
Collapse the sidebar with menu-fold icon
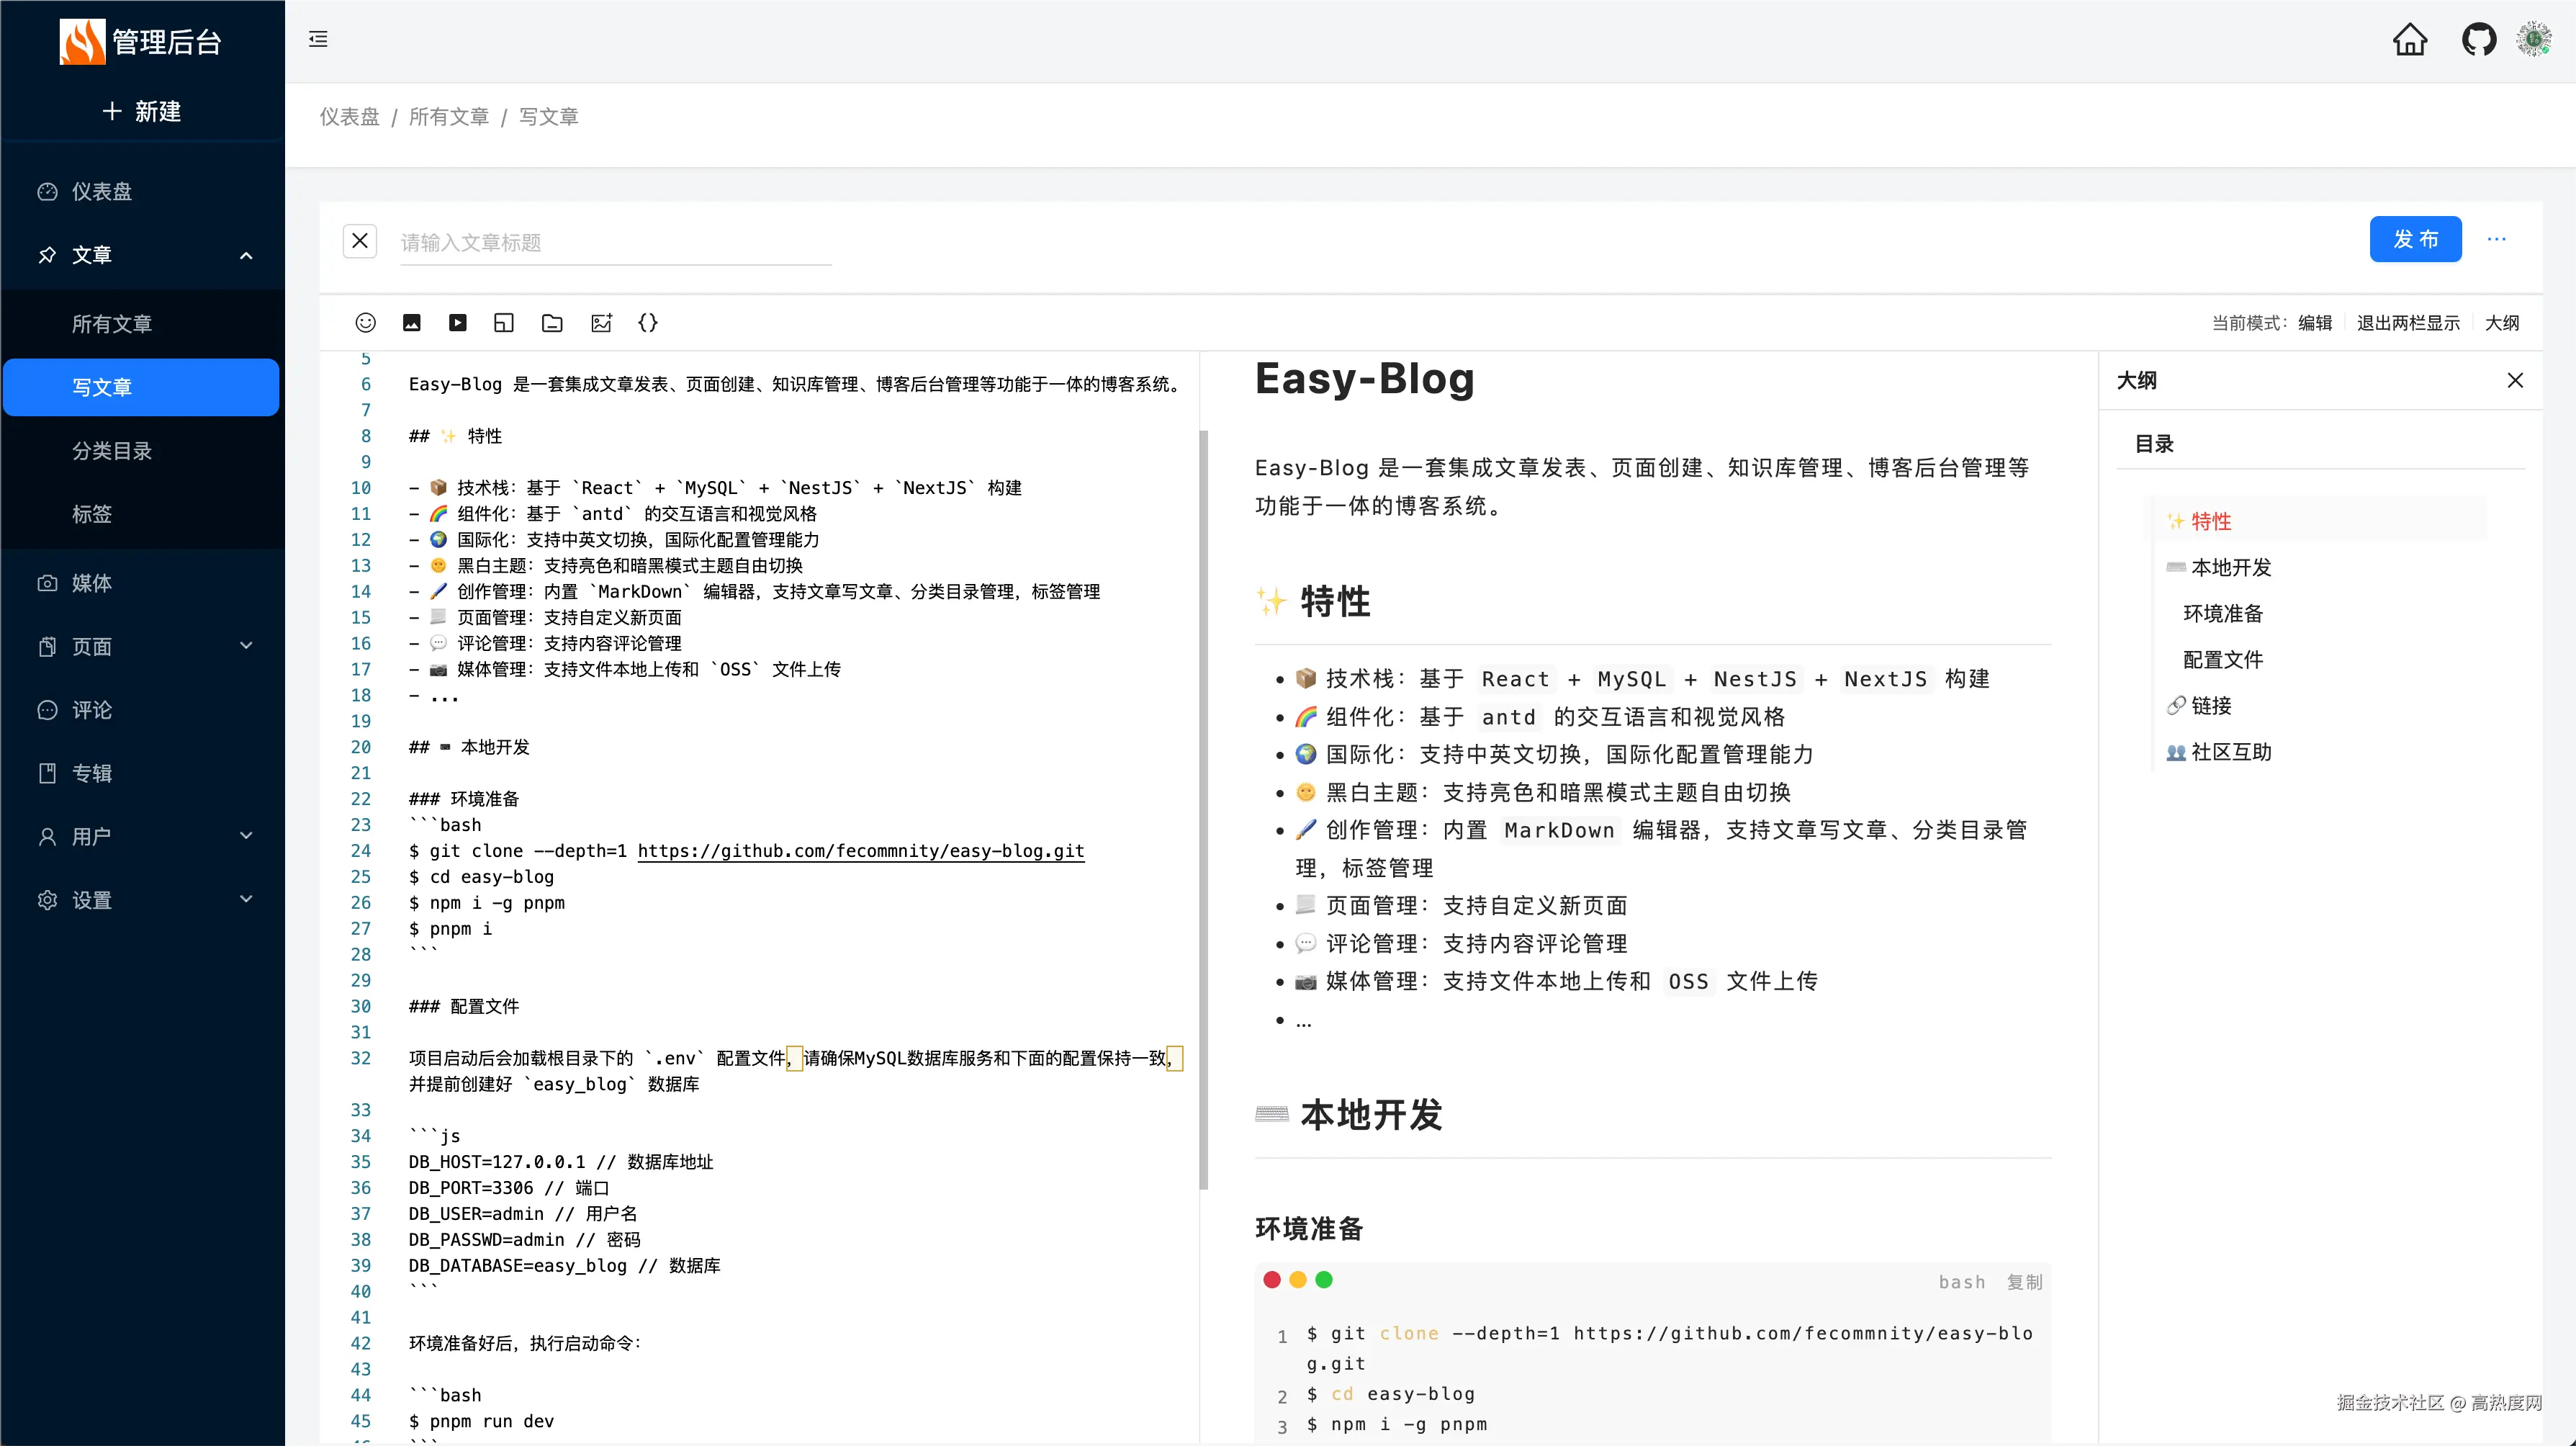coord(318,39)
